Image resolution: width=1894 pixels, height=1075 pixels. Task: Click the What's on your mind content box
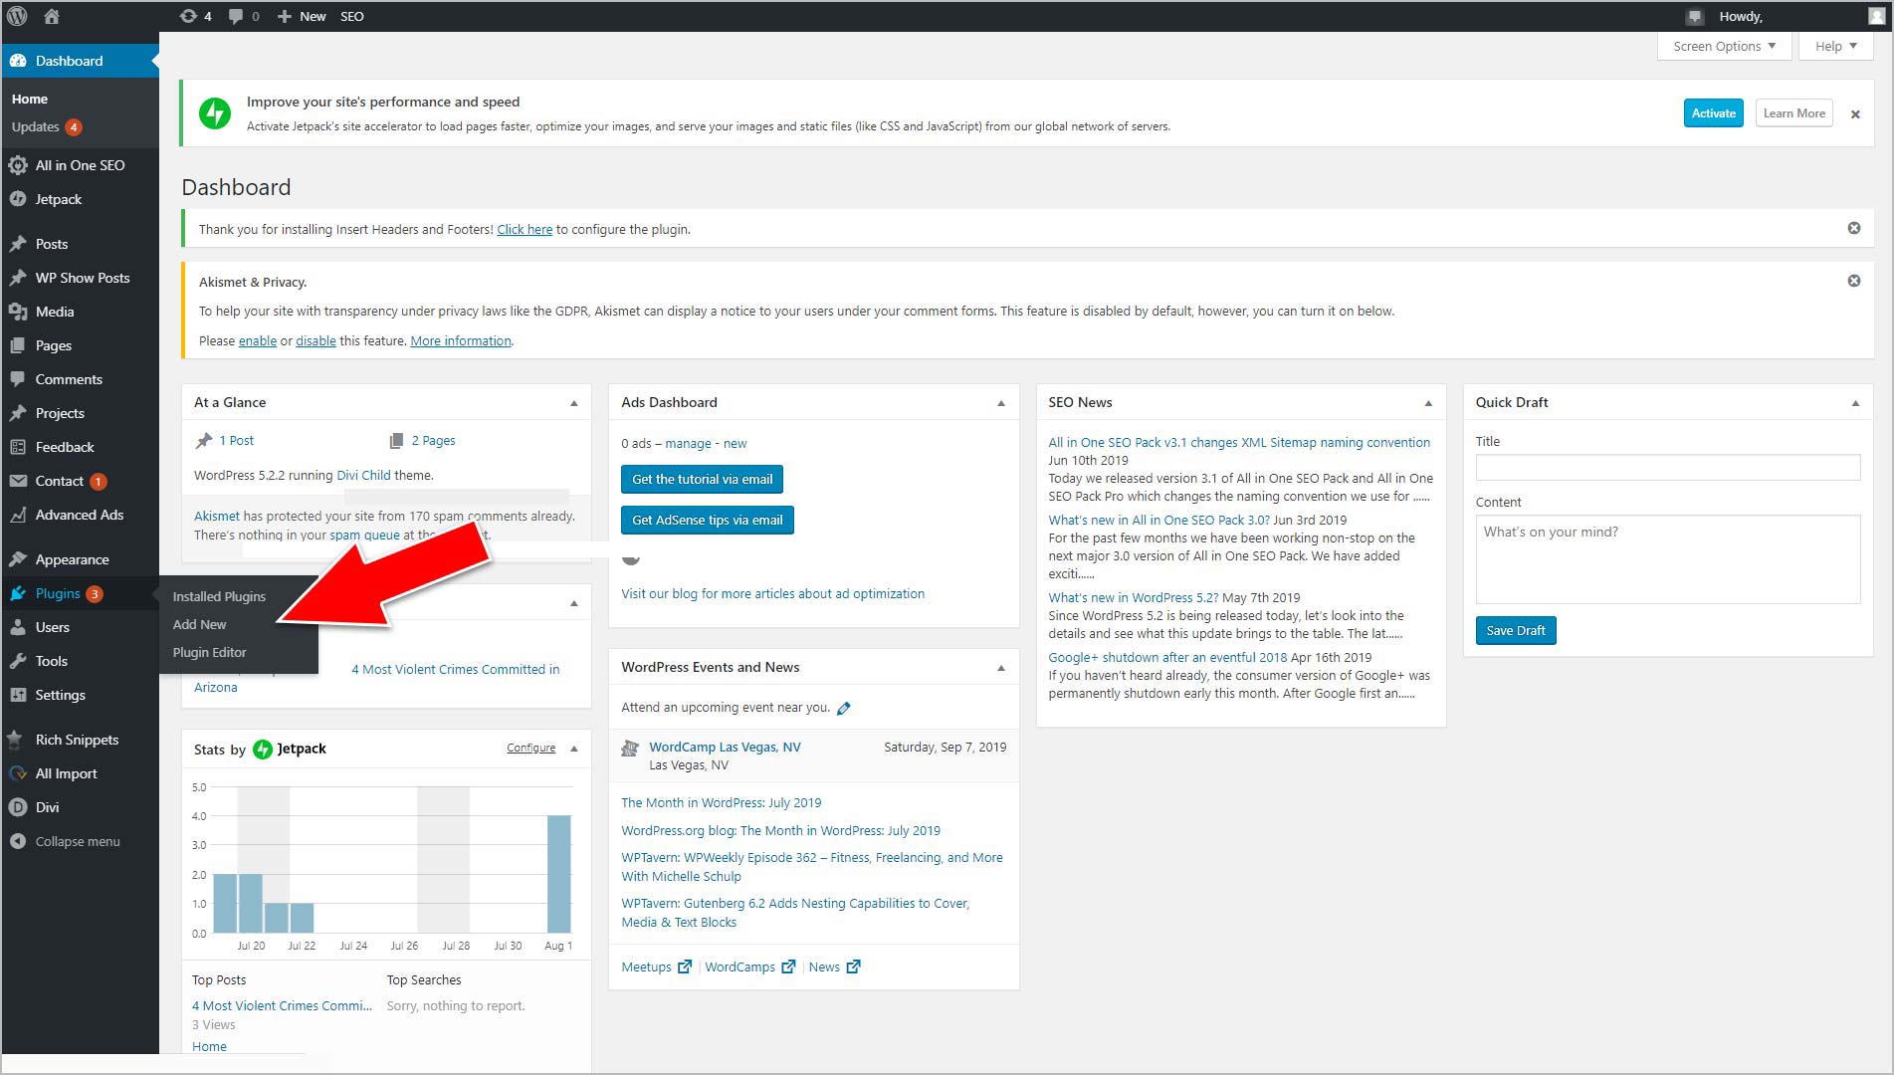pyautogui.click(x=1667, y=558)
